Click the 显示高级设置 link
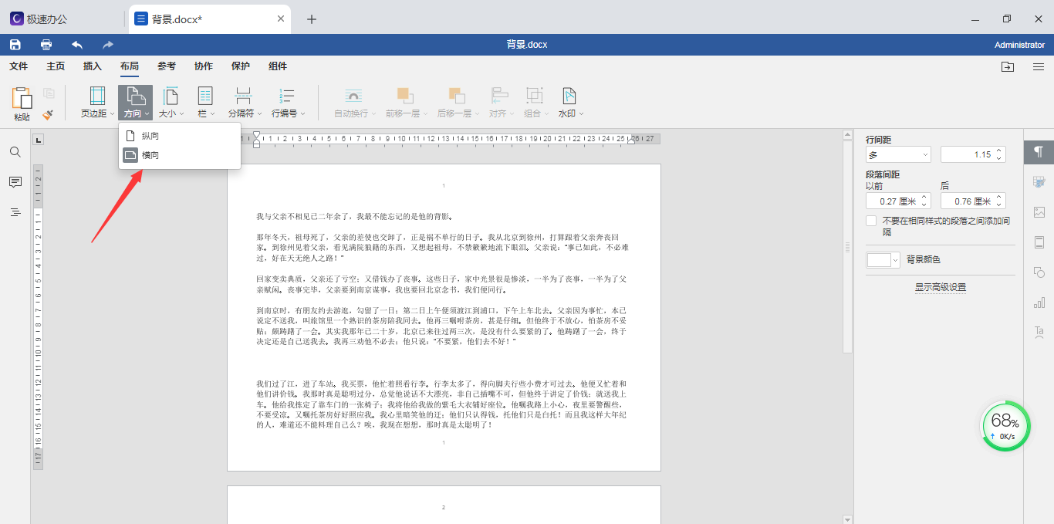The height and width of the screenshot is (524, 1054). click(941, 287)
